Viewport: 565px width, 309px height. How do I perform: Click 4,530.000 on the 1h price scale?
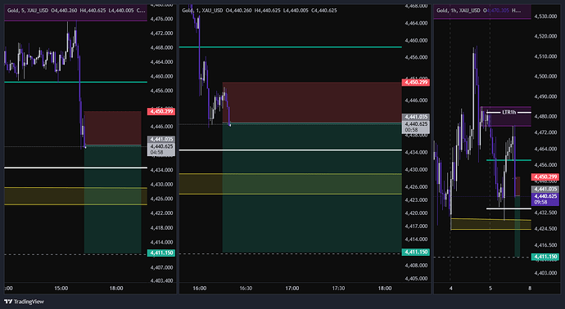coord(545,16)
